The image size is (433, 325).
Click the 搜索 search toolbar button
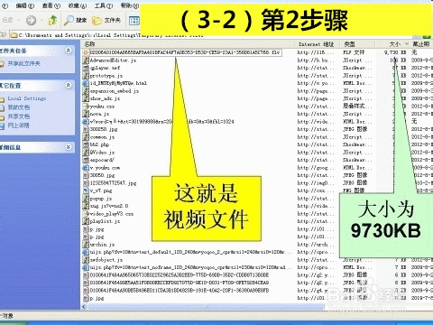pyautogui.click(x=75, y=20)
